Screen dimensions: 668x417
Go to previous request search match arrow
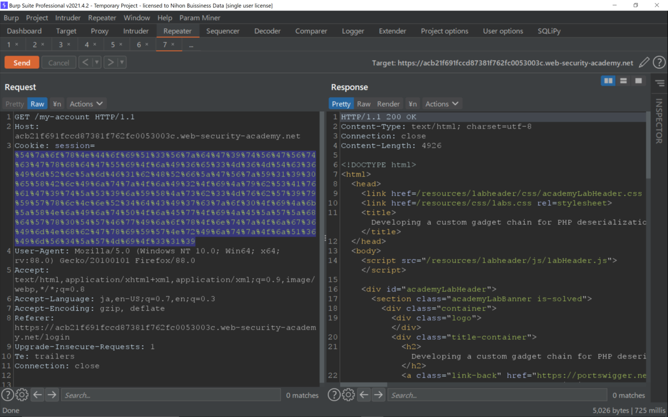coord(37,395)
